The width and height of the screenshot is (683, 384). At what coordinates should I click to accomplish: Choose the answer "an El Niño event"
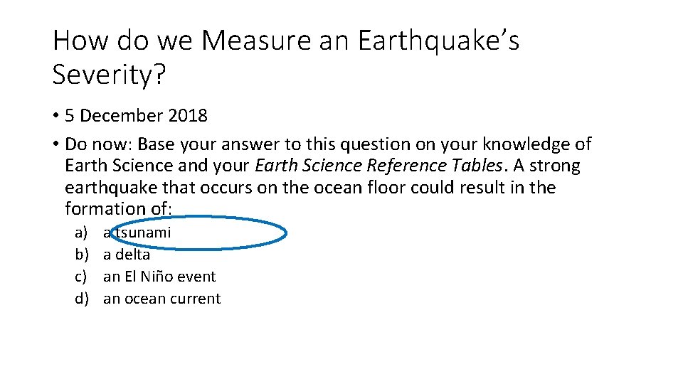click(159, 277)
